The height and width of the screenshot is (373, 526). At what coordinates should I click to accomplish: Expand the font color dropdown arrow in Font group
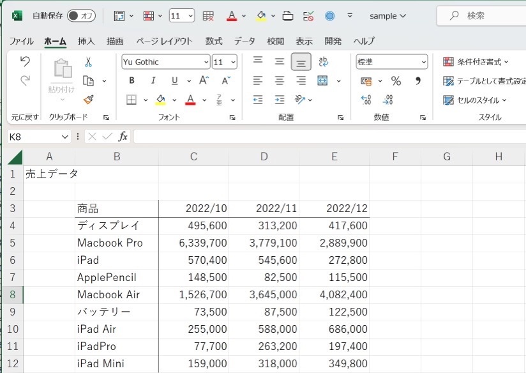pyautogui.click(x=204, y=100)
